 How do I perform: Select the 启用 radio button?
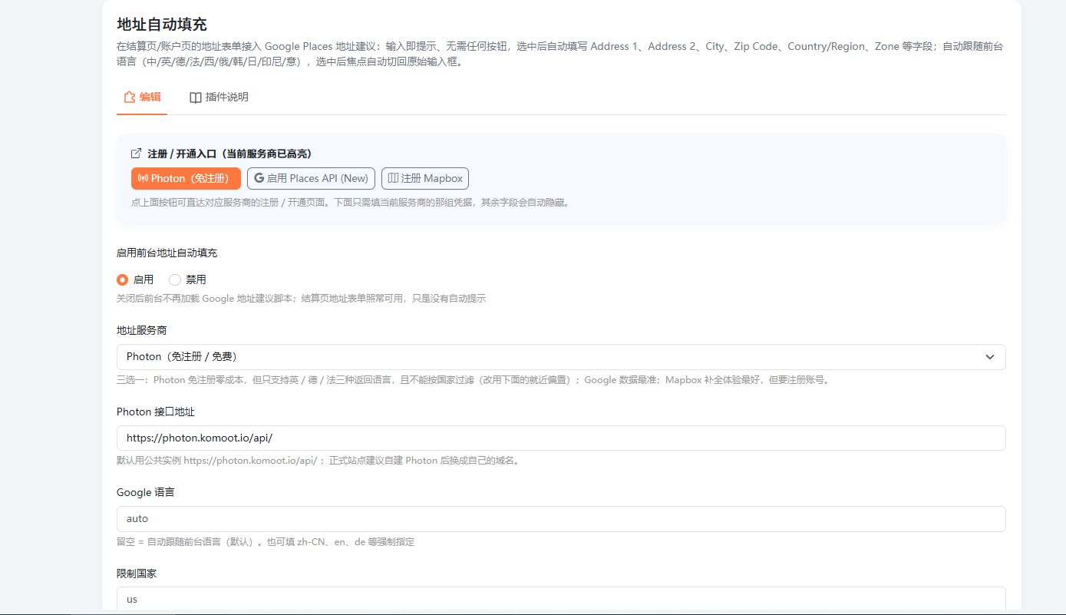click(x=123, y=279)
